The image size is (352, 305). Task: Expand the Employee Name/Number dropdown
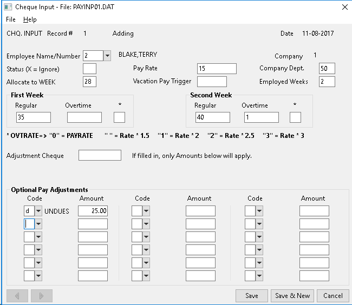click(x=107, y=56)
